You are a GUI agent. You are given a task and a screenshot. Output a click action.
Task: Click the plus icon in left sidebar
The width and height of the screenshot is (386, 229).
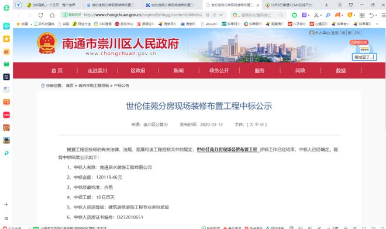point(6,205)
